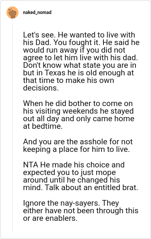Collapse the comment using the vertical thread line
151x239 pixels.
pos(12,126)
